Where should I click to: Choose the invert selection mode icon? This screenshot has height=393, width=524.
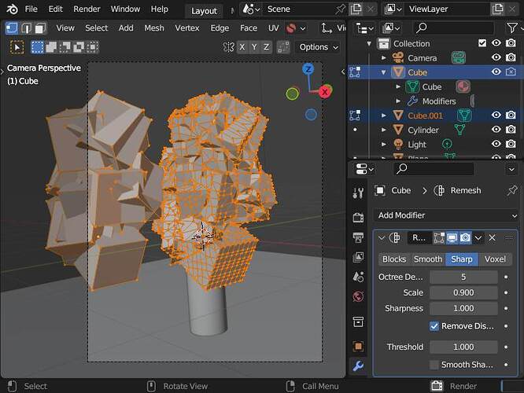79,47
